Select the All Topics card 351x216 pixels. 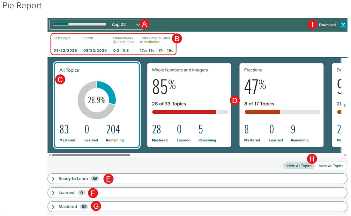(97, 105)
